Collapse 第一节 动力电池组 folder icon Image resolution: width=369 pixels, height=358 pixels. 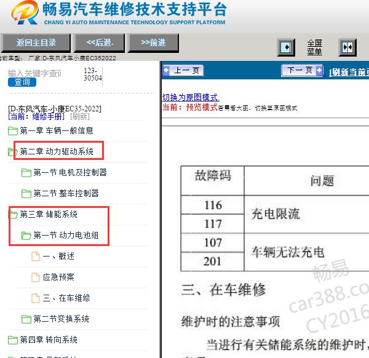(x=26, y=236)
